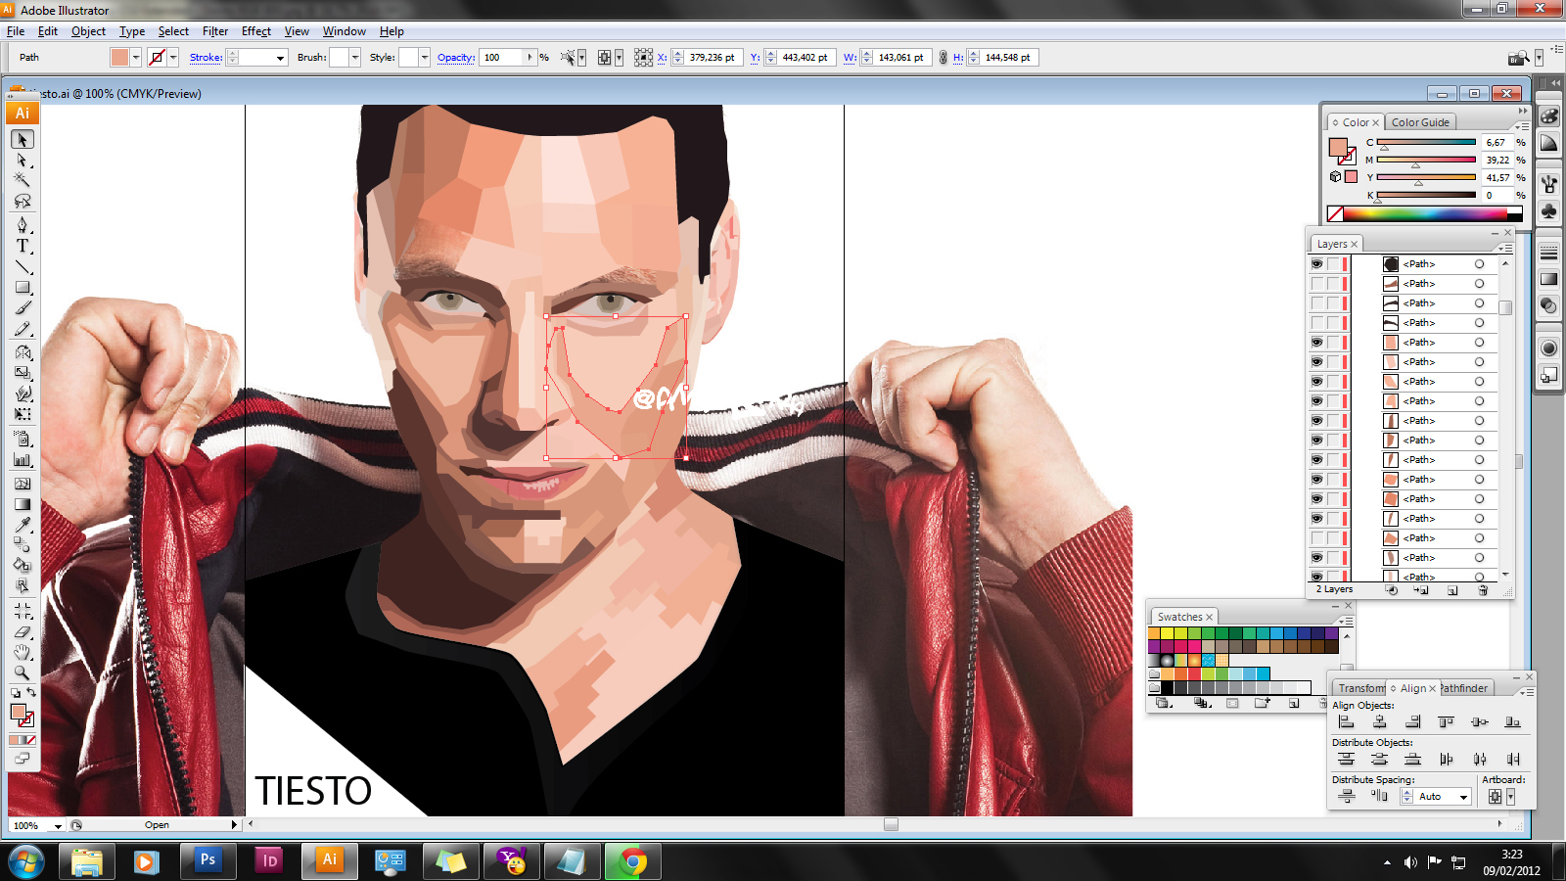Open the Effect menu
This screenshot has width=1566, height=881.
[x=256, y=31]
